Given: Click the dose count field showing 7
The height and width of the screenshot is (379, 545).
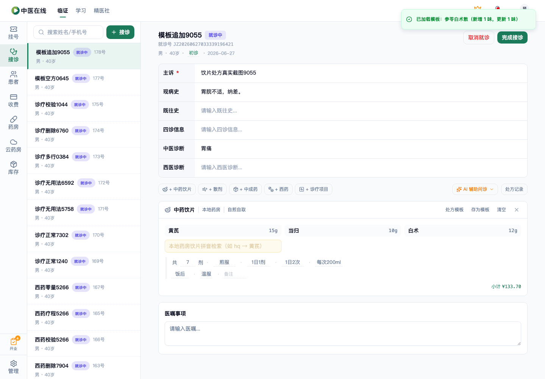Looking at the screenshot, I should (188, 262).
